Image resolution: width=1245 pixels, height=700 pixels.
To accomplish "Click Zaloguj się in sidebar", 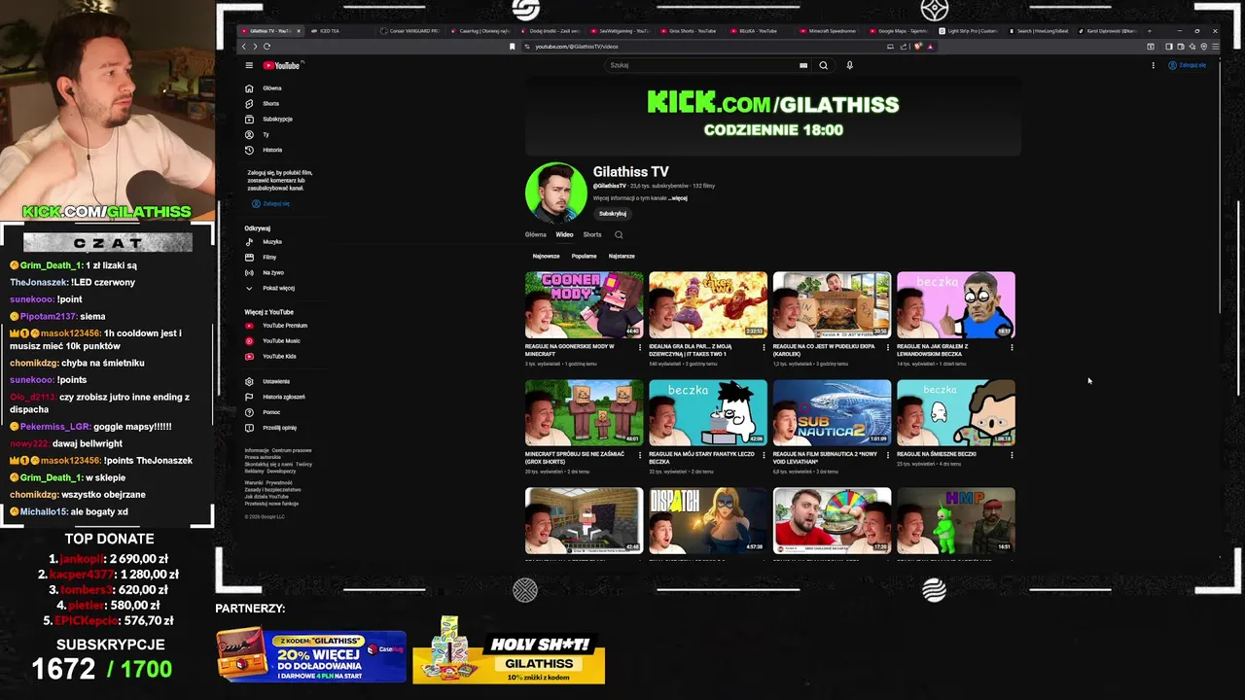I will click(270, 204).
